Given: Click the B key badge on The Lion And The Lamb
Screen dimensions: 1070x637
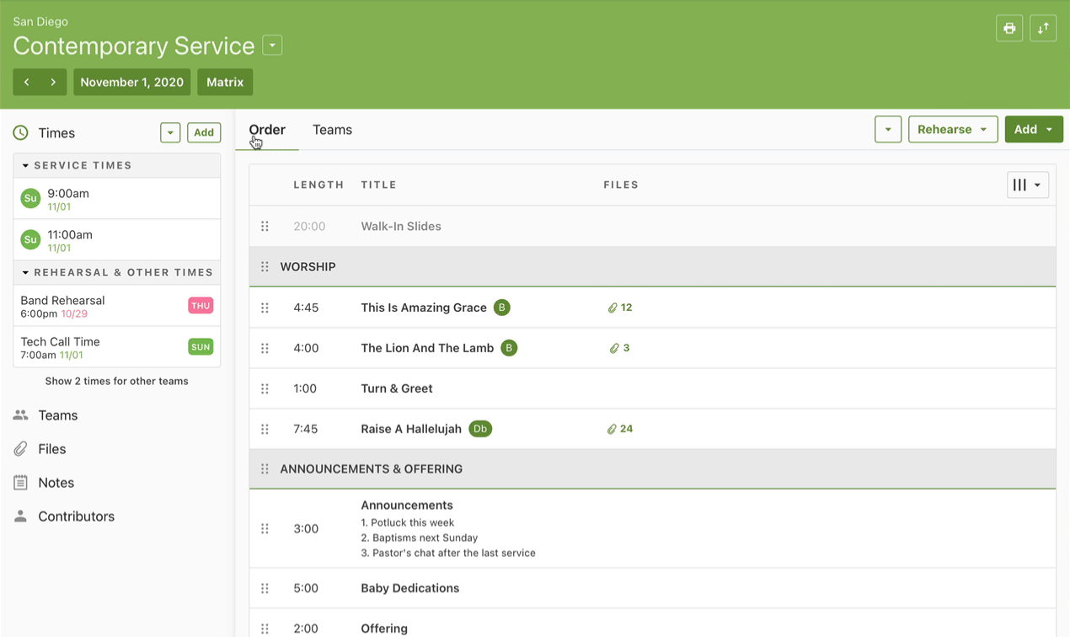Looking at the screenshot, I should click(509, 348).
